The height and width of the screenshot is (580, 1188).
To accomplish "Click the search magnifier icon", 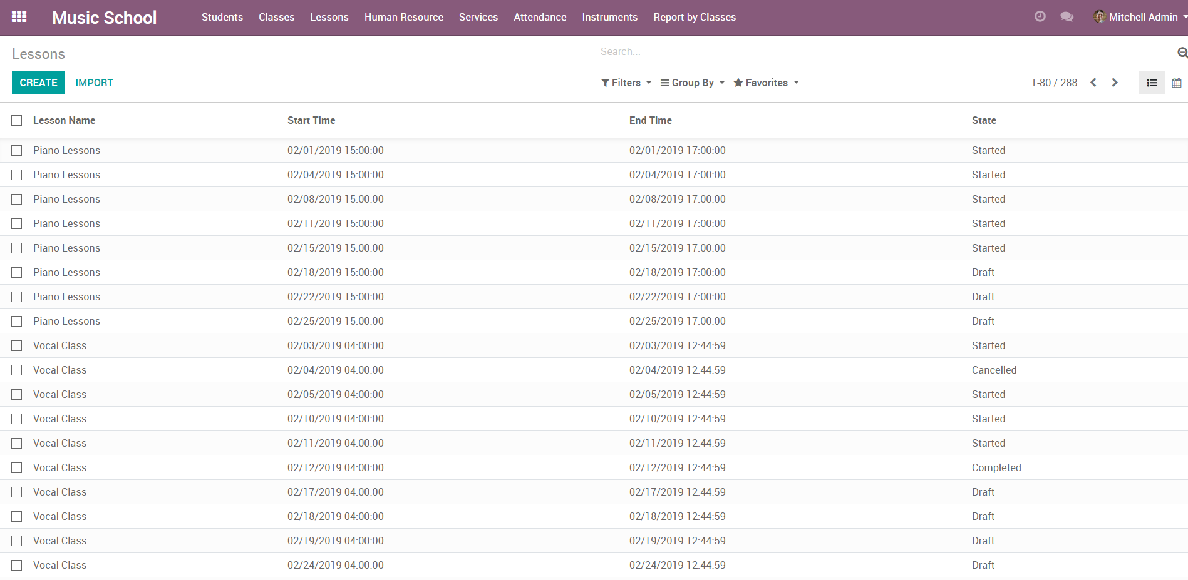I will (x=1182, y=53).
